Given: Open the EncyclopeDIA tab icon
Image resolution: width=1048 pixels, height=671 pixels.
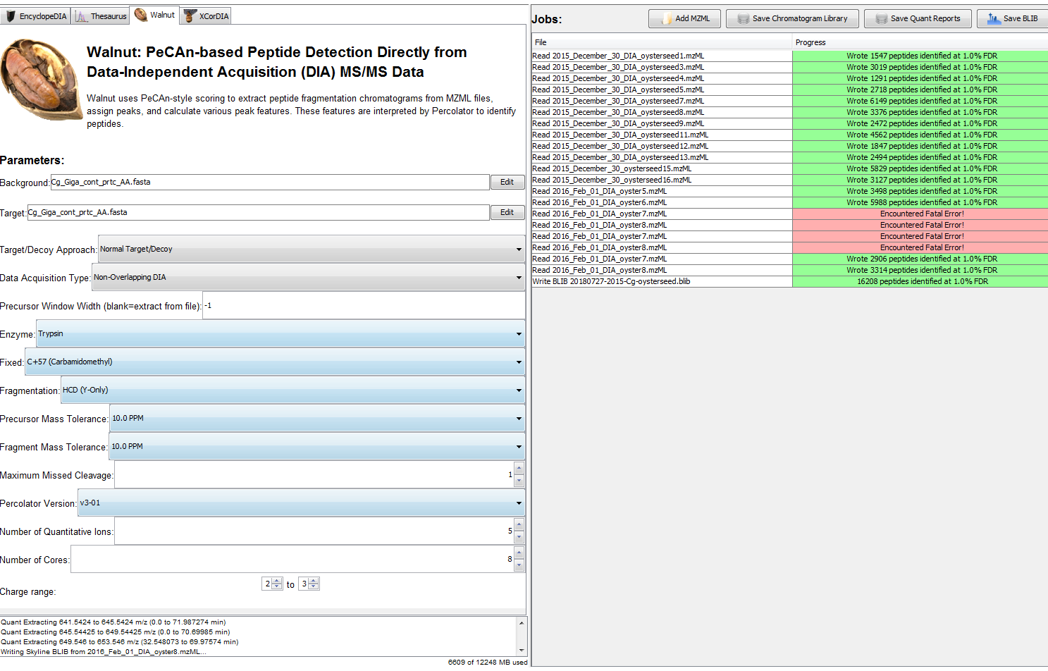Looking at the screenshot, I should click(x=11, y=16).
